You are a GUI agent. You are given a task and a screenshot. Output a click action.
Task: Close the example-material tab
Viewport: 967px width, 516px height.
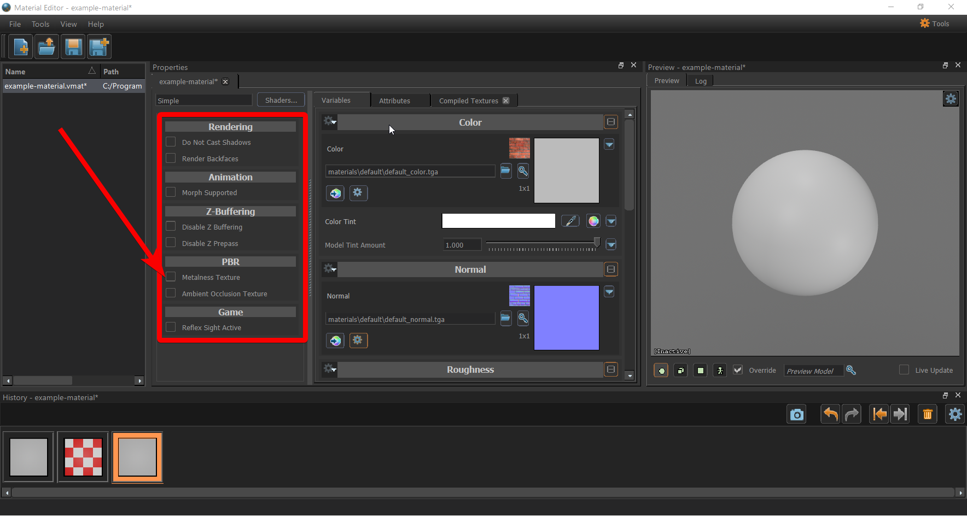pos(225,81)
